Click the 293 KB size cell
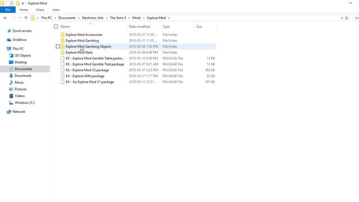The width and height of the screenshot is (359, 202). (x=210, y=70)
